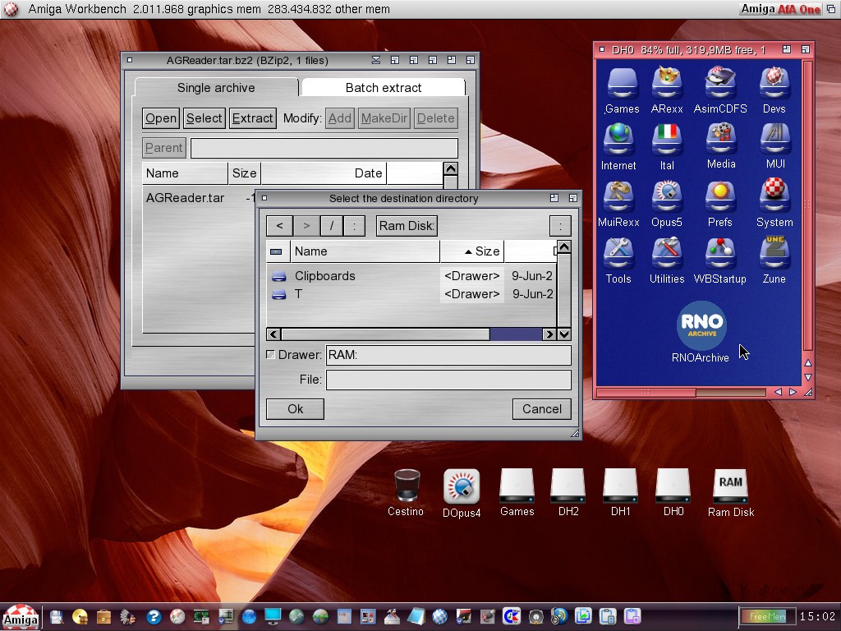The height and width of the screenshot is (631, 841).
Task: Select the Zune drawer icon
Action: click(774, 254)
